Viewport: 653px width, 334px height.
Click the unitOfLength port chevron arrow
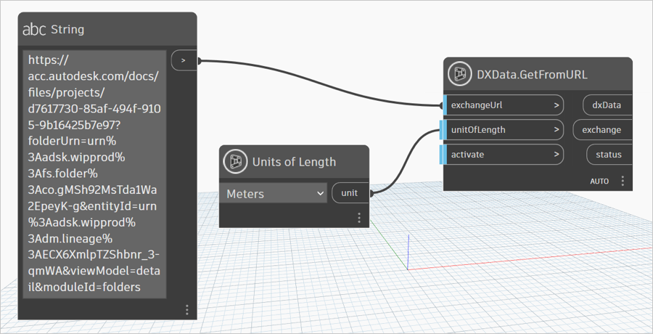(557, 130)
